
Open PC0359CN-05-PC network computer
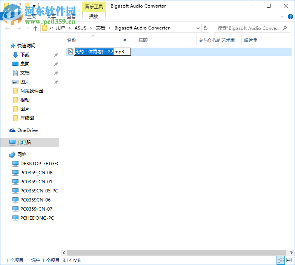[39, 191]
